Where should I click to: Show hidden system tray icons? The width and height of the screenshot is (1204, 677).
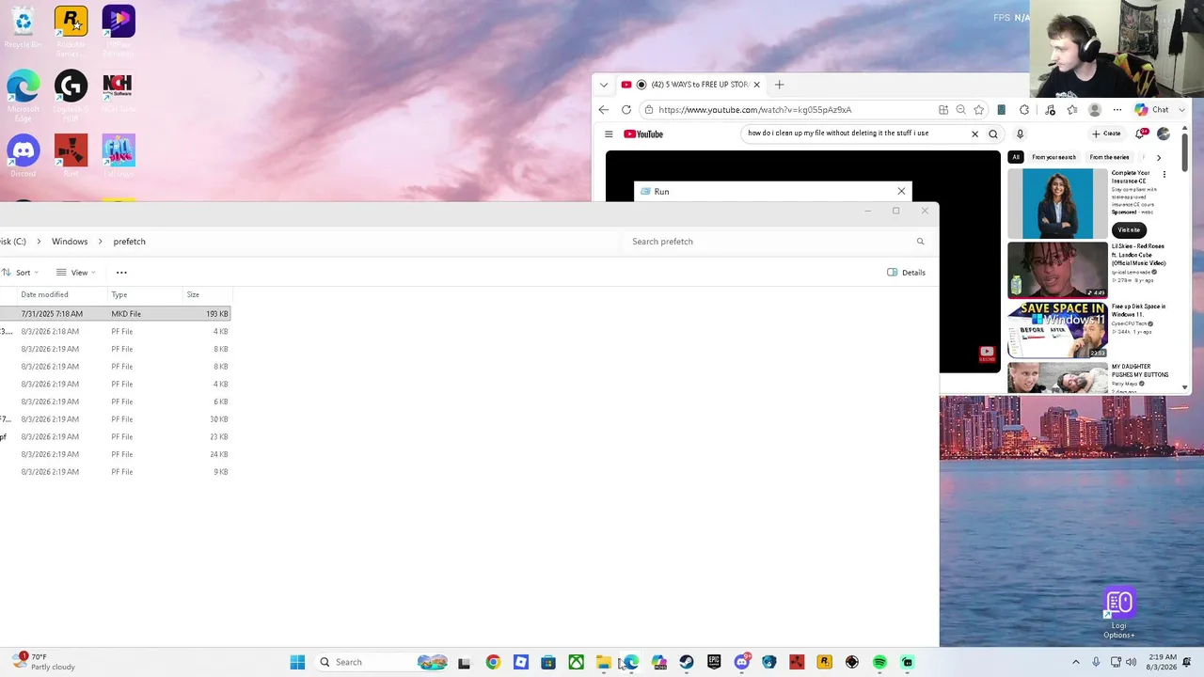pos(1076,662)
